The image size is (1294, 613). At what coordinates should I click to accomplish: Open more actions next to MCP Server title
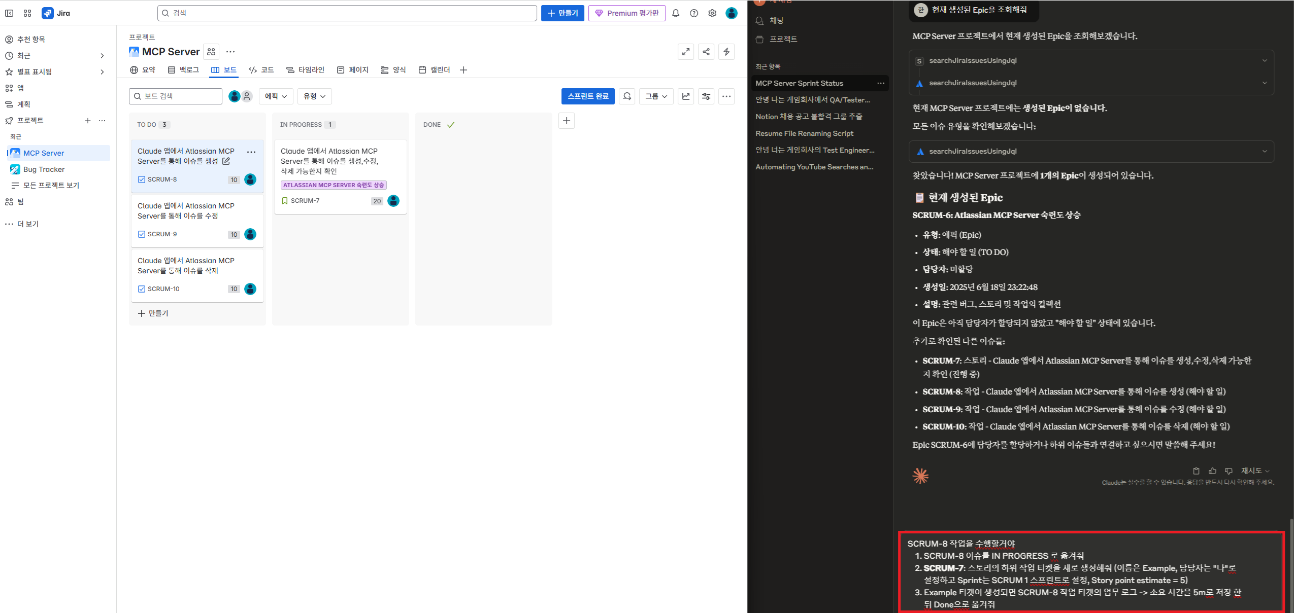pyautogui.click(x=230, y=52)
